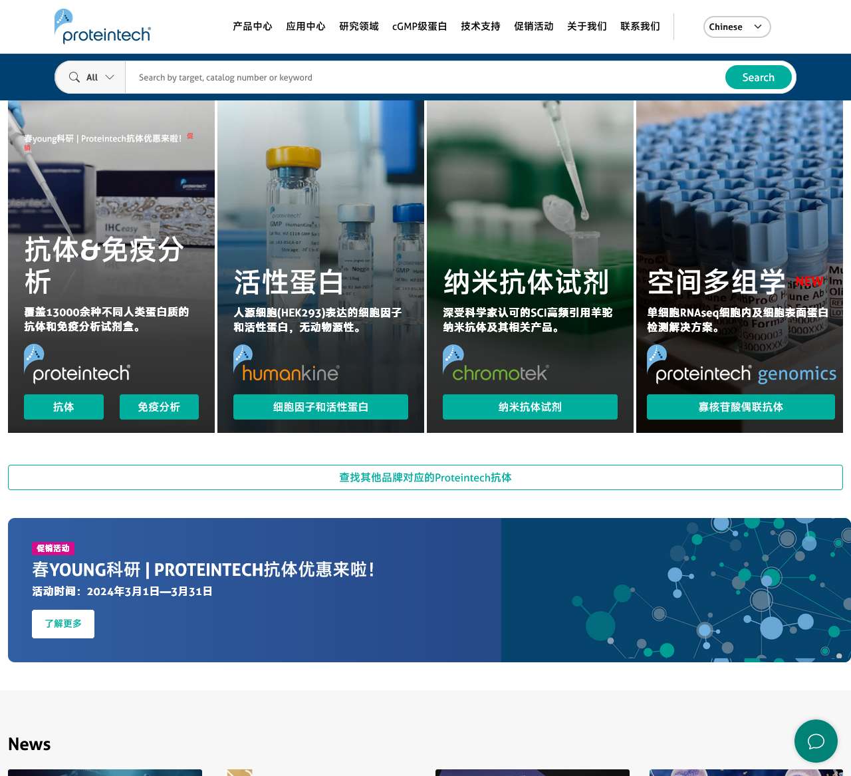
Task: Click the molecular network banner image
Action: [x=675, y=590]
